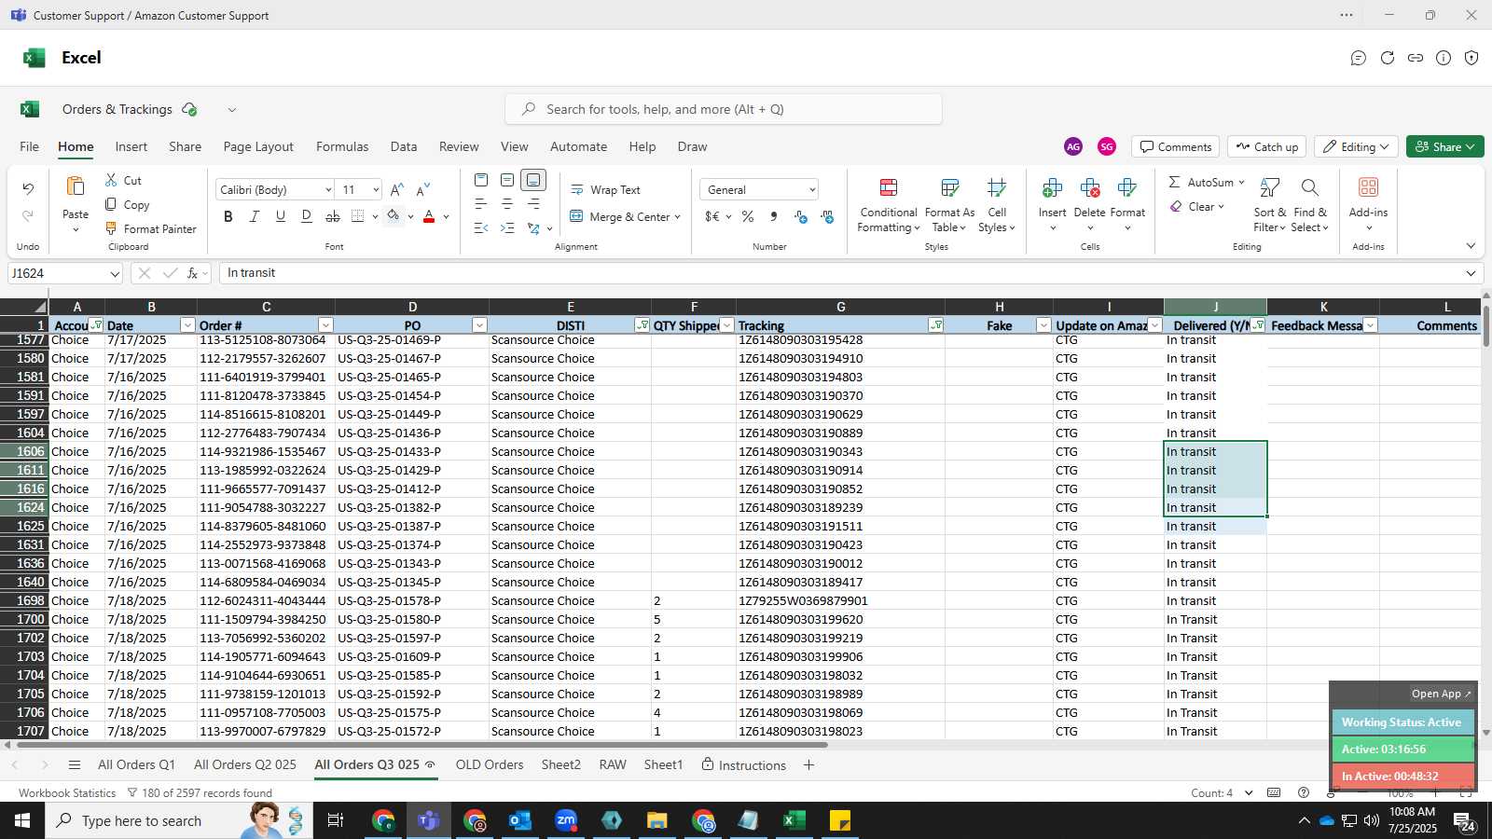The width and height of the screenshot is (1492, 839).
Task: Open Cell Styles gallery
Action: tap(996, 205)
